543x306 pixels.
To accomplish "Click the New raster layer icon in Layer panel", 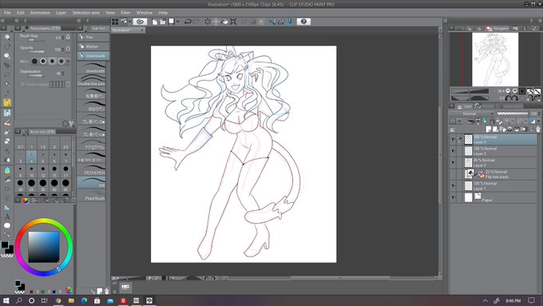I will pos(489,129).
